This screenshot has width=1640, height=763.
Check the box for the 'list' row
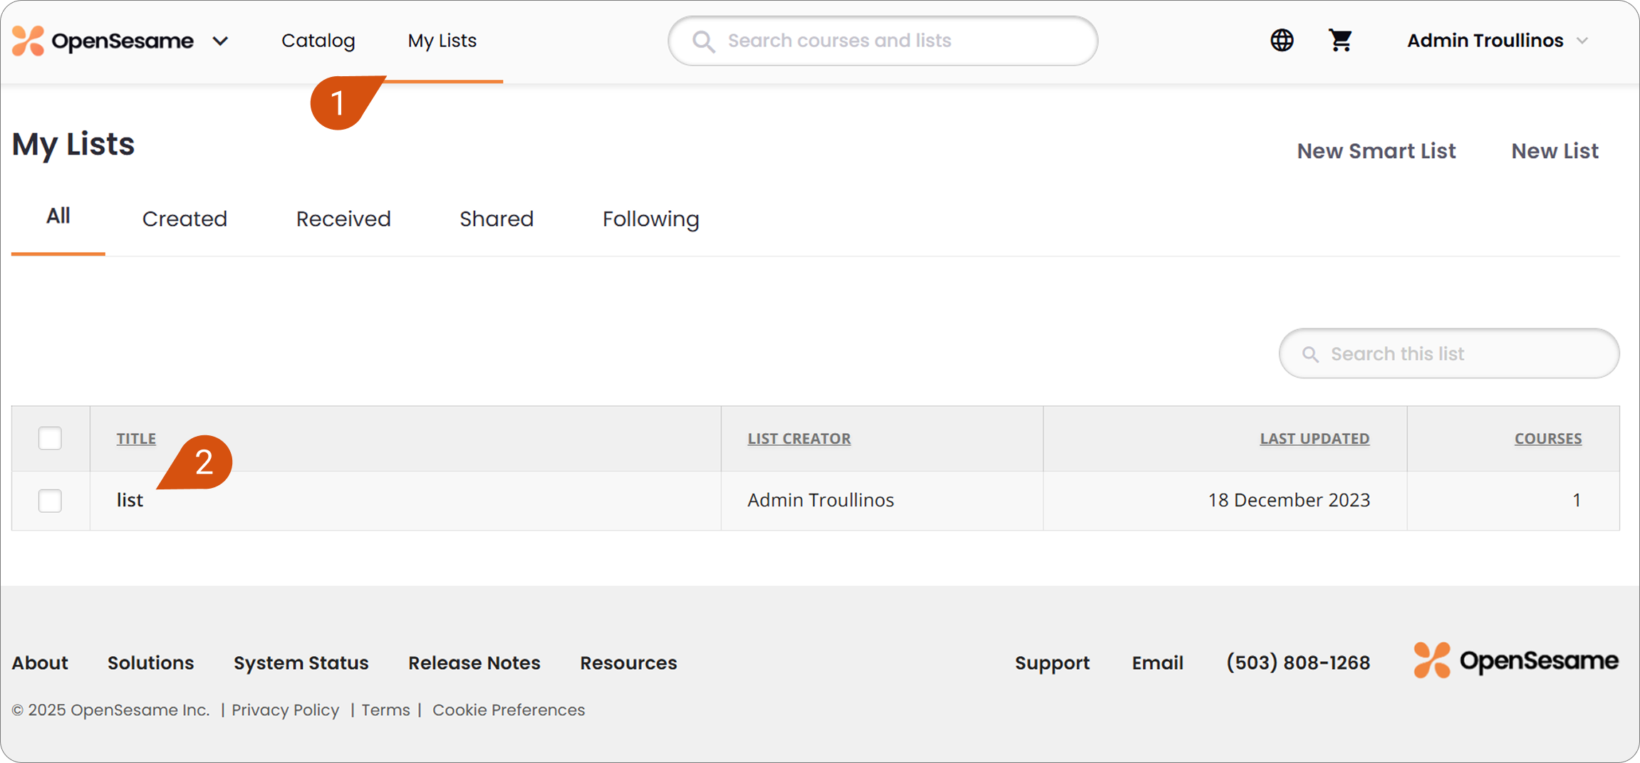click(x=50, y=500)
